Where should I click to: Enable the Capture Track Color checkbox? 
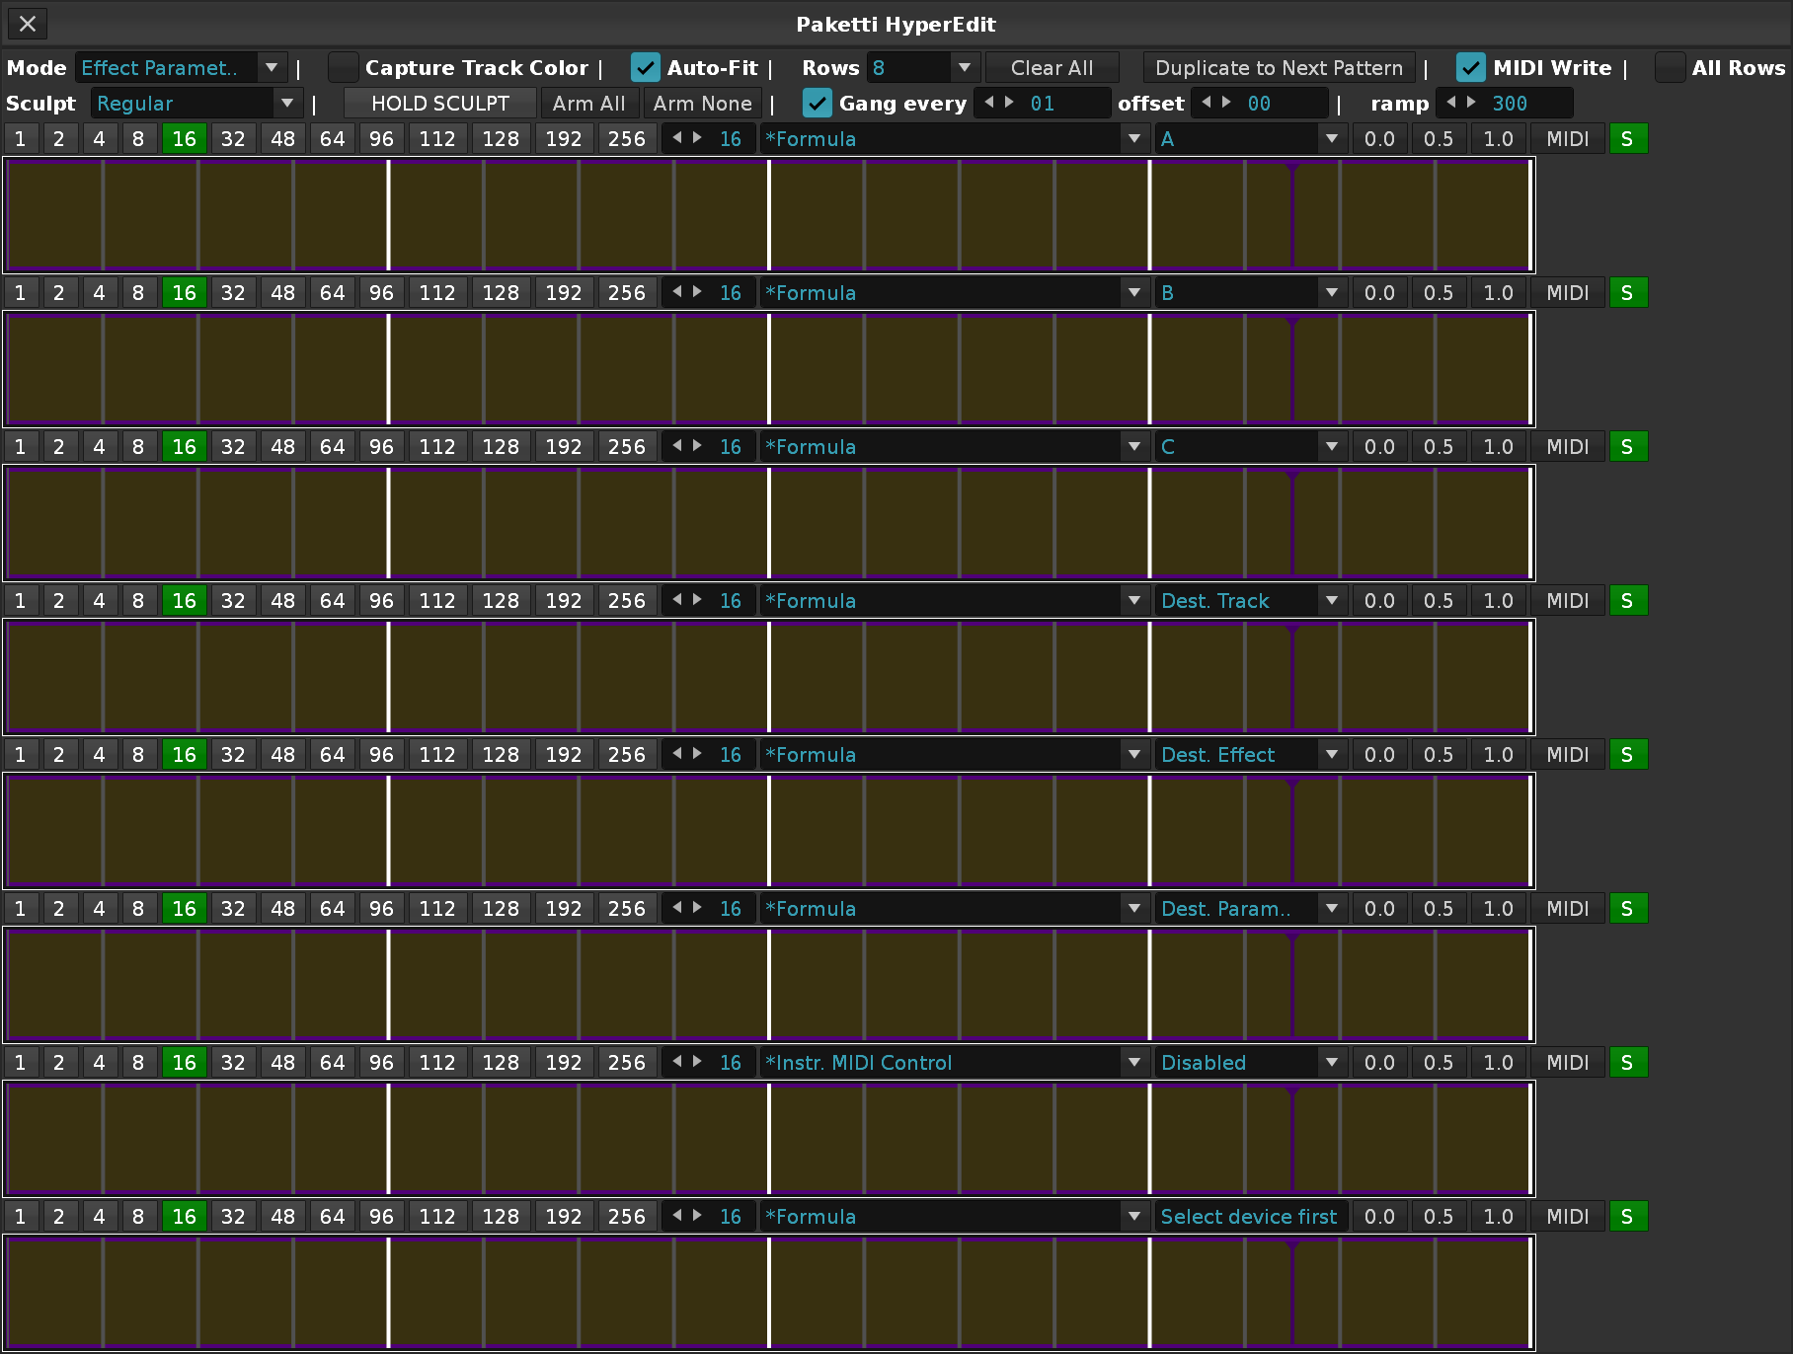point(344,68)
